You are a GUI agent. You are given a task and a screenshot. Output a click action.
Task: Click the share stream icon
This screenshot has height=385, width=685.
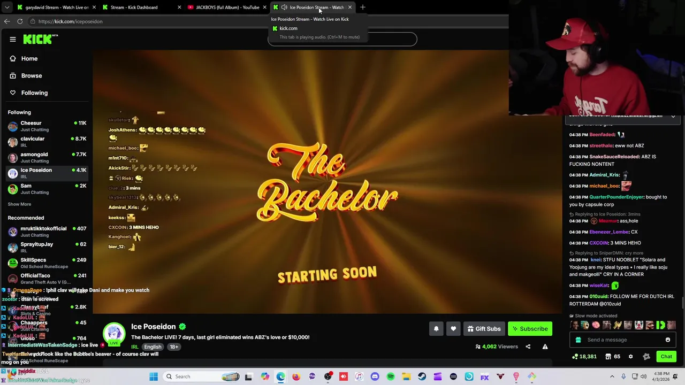tap(528, 346)
